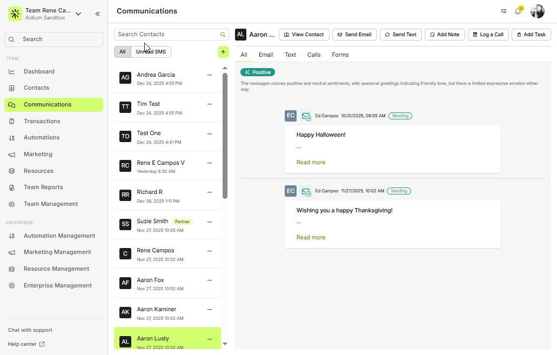Switch to the Calls tab
The width and height of the screenshot is (557, 355).
click(x=314, y=55)
